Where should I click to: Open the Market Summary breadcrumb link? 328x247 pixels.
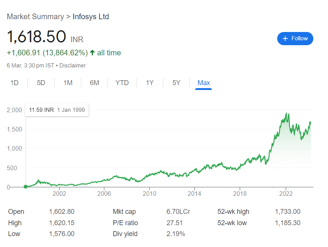(x=35, y=17)
